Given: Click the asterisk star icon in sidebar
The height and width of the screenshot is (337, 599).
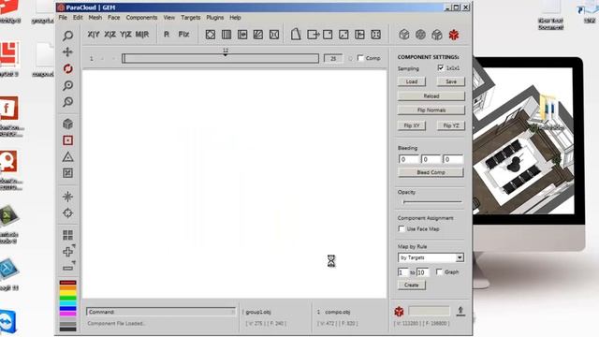Looking at the screenshot, I should [x=68, y=197].
